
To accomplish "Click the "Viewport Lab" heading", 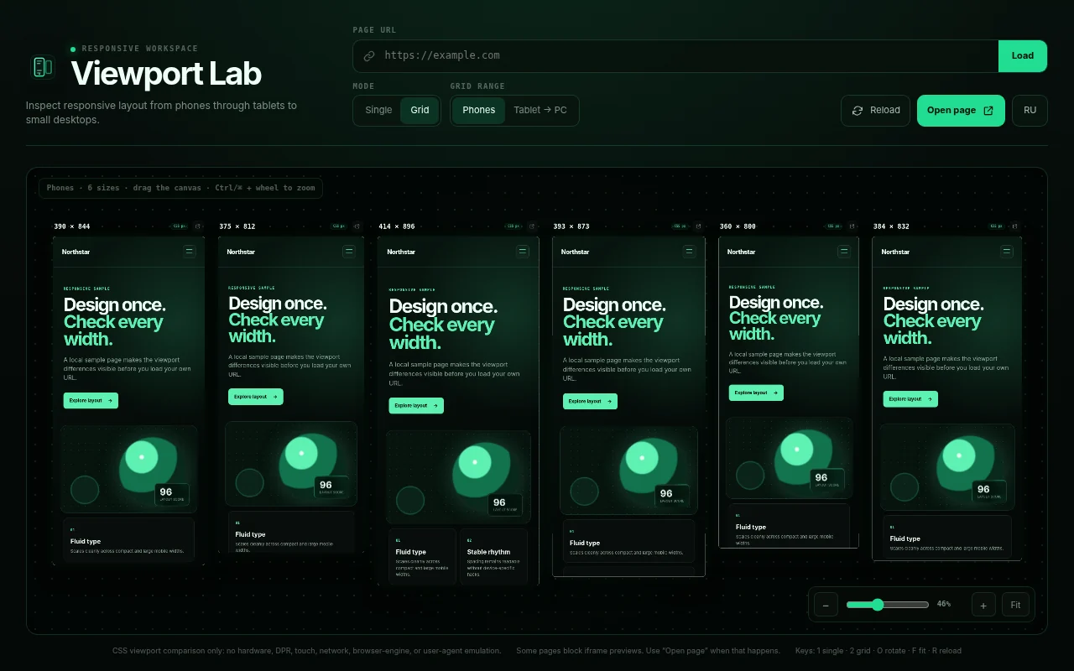I will [166, 74].
